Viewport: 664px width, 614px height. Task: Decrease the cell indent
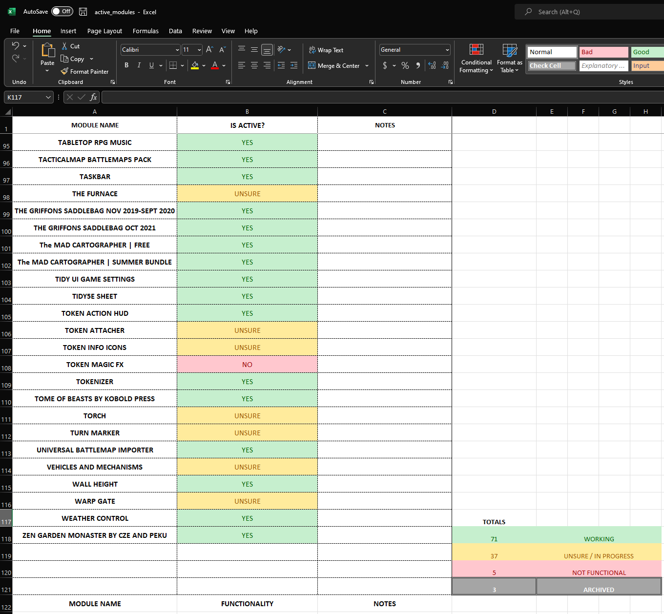point(281,65)
